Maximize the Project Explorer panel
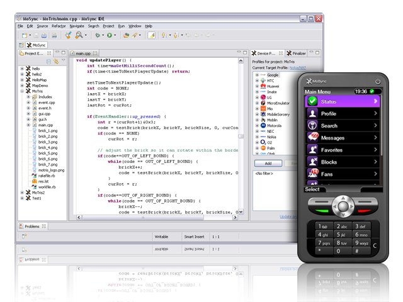403x302 pixels. [x=63, y=53]
